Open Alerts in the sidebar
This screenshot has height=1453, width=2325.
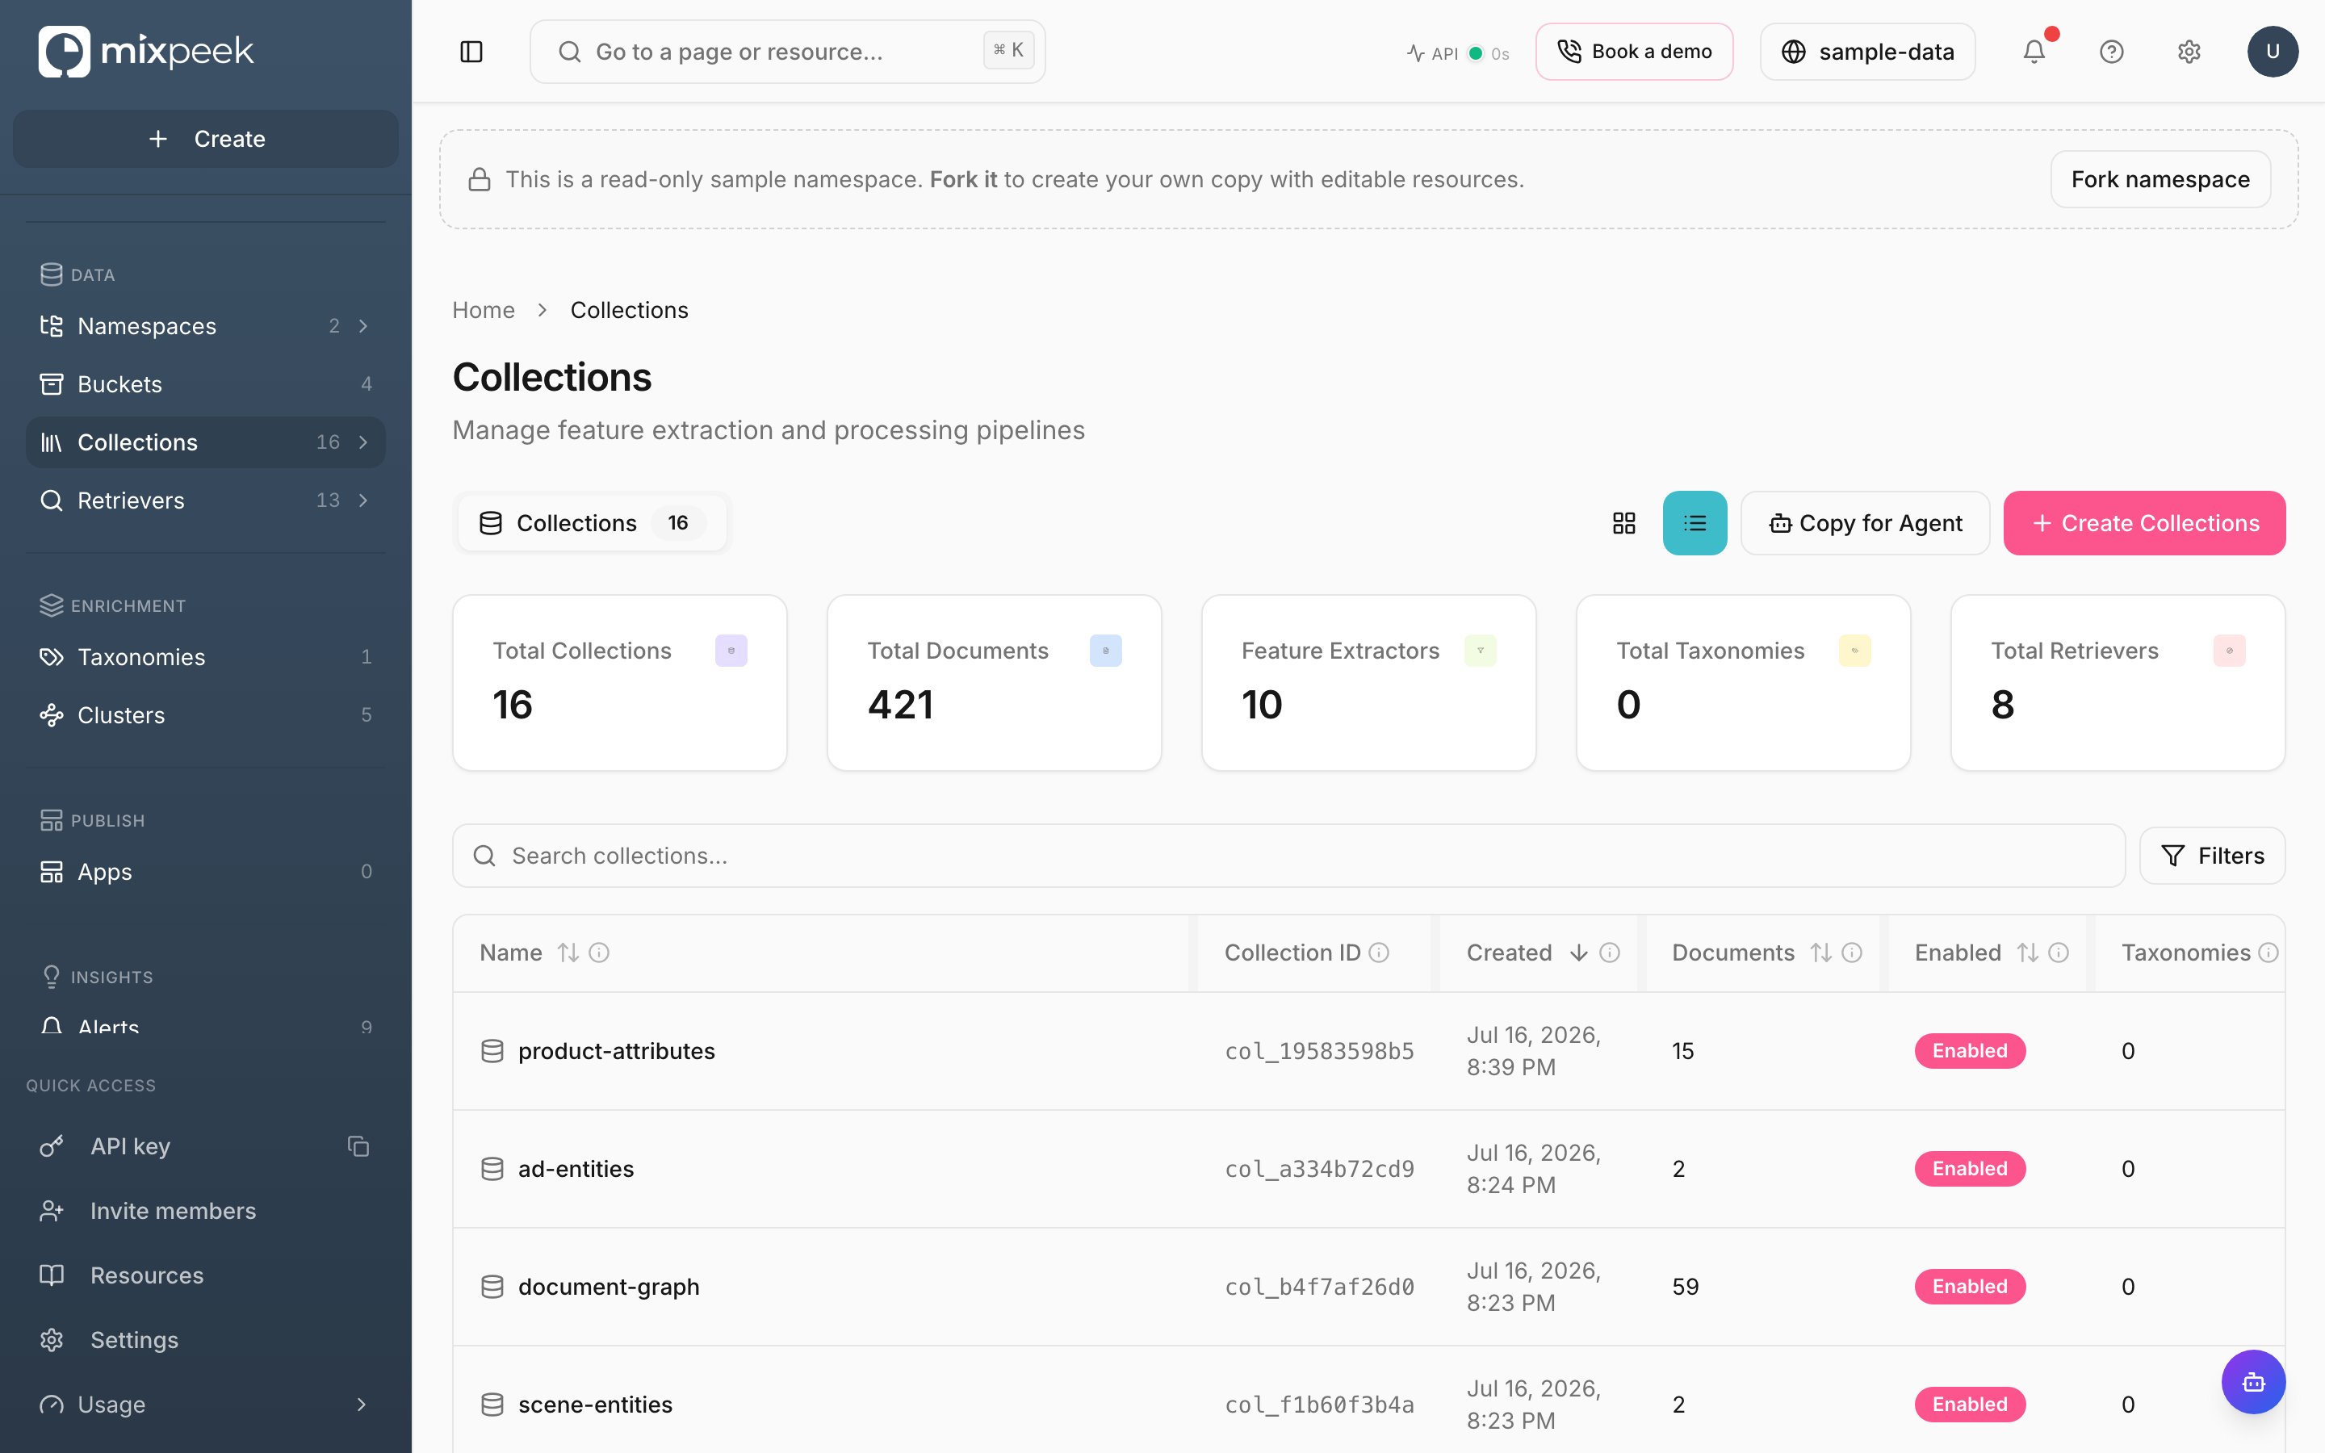[206, 1025]
